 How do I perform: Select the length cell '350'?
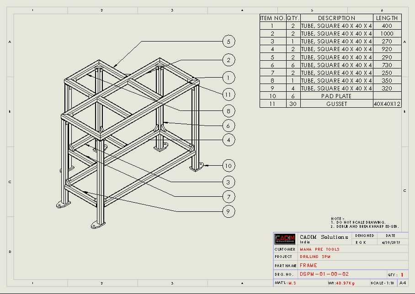tap(387, 80)
